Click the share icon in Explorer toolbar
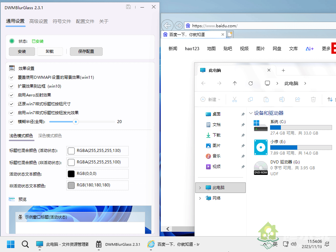This screenshot has width=336, height=252. [298, 99]
